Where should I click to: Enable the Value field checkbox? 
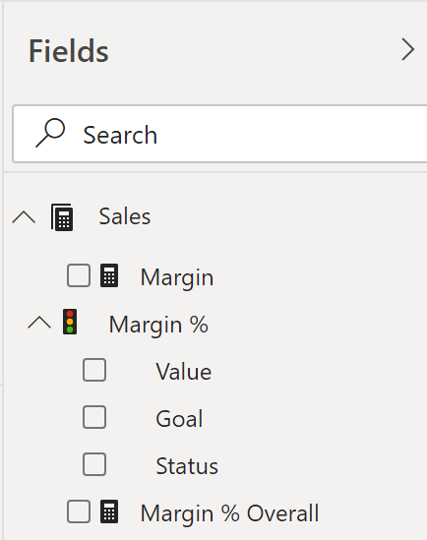click(x=94, y=370)
